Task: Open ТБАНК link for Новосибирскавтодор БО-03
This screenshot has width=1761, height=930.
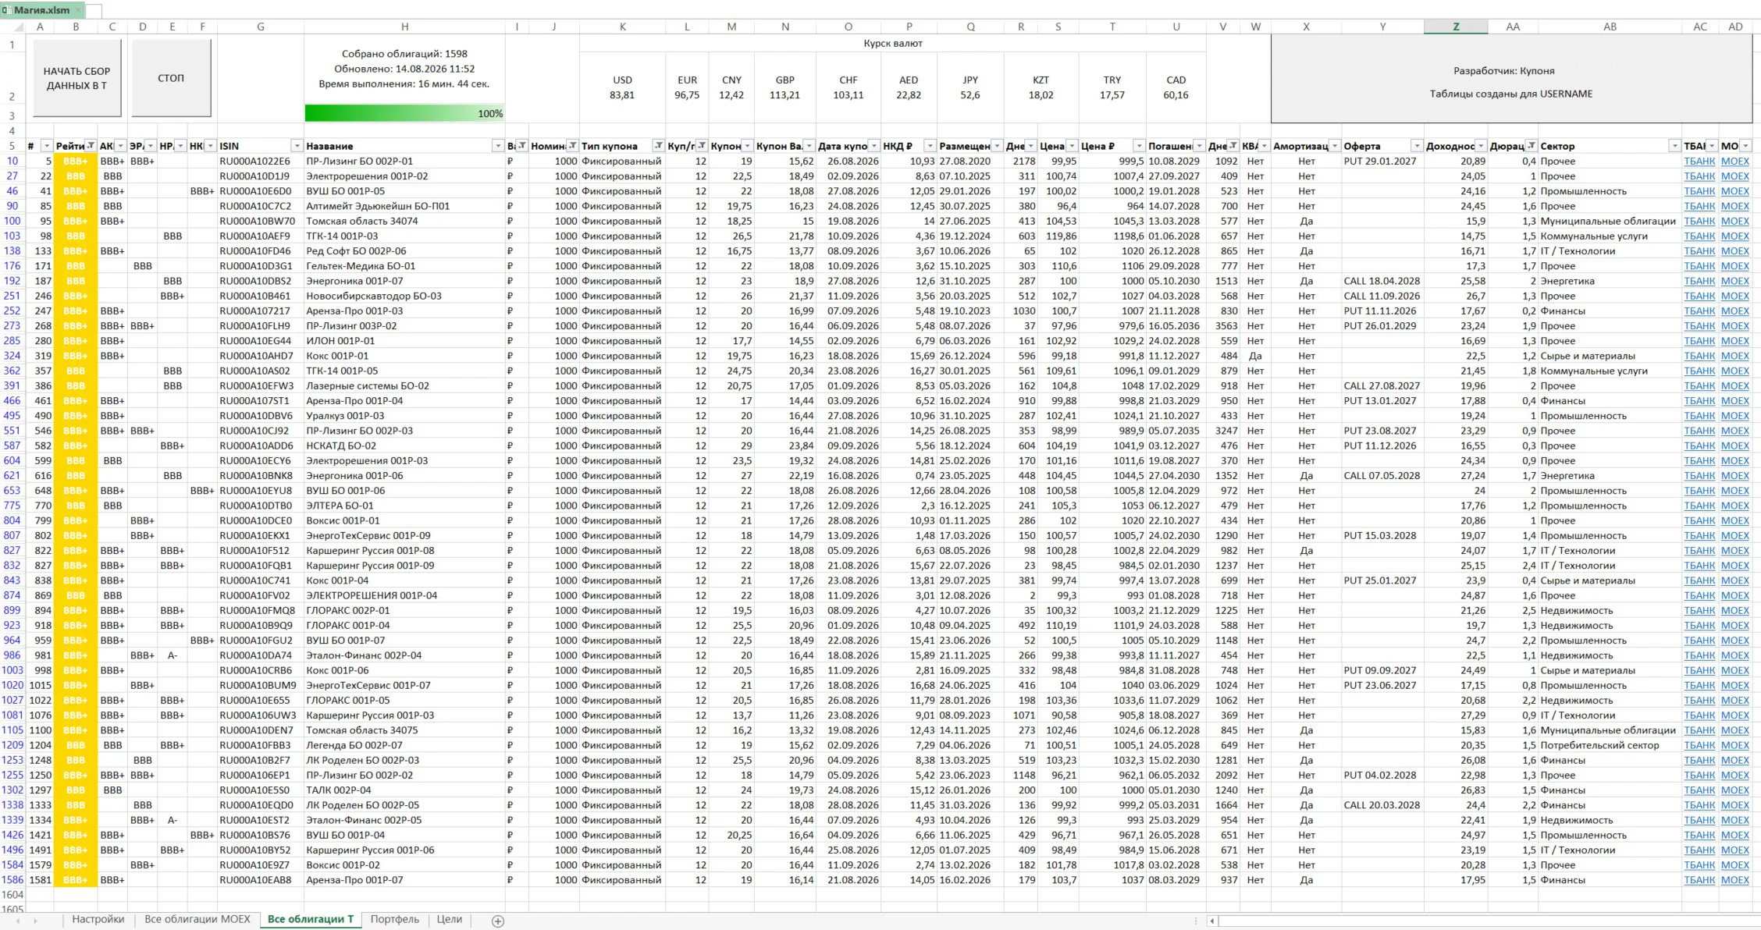Action: pos(1699,296)
